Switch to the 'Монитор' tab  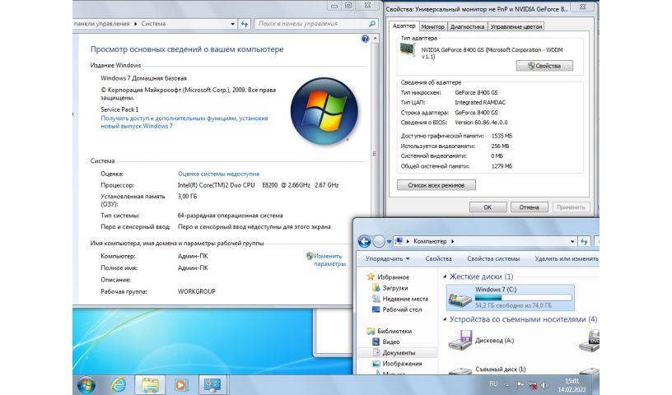click(x=433, y=26)
